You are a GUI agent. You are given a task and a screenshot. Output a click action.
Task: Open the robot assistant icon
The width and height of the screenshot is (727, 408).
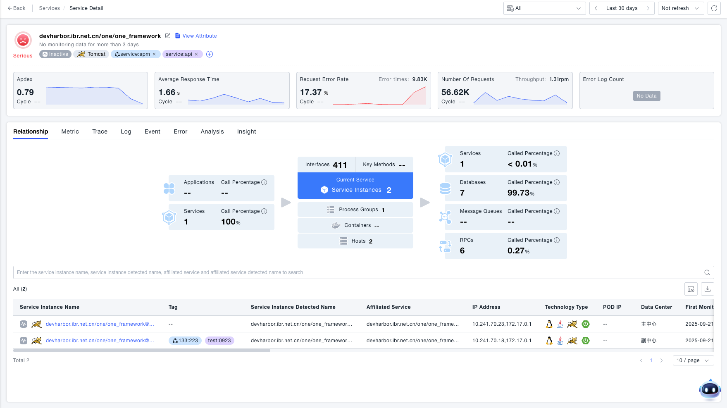[710, 389]
